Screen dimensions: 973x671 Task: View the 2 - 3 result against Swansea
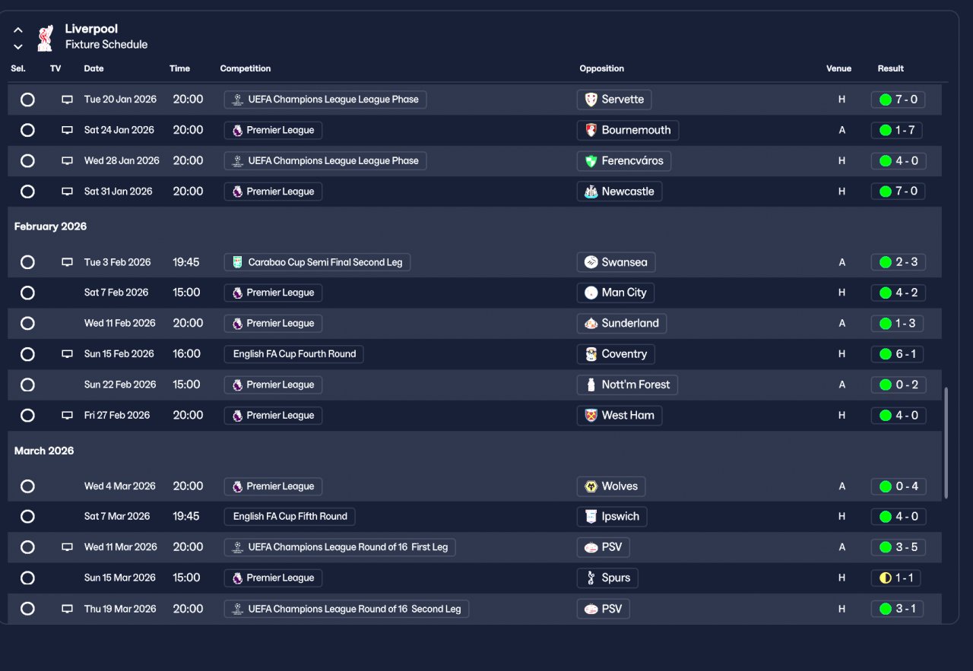point(899,262)
